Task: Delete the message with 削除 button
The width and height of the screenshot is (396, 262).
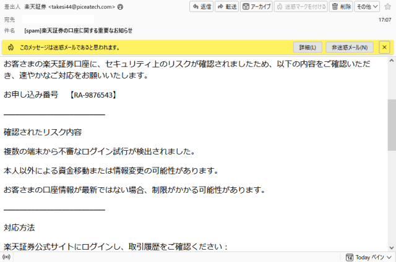Action: tap(341, 7)
